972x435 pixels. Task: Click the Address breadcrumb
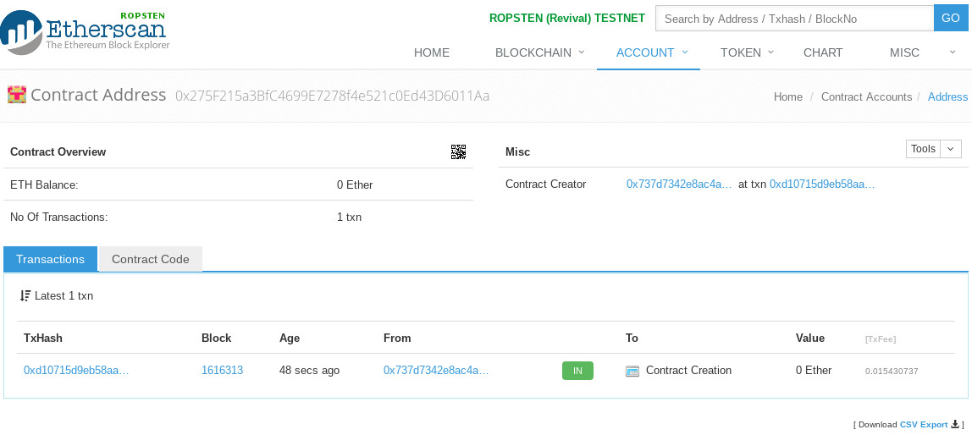click(947, 96)
